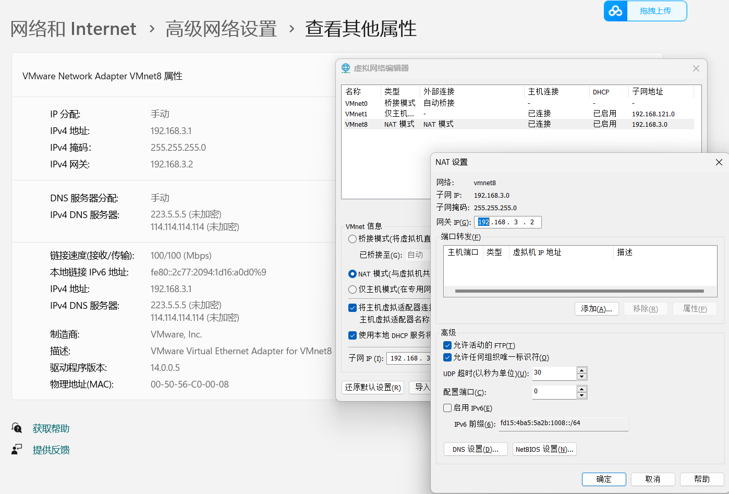
Task: Toggle 将主机虚拟适配器连接 checkbox
Action: pyautogui.click(x=353, y=308)
